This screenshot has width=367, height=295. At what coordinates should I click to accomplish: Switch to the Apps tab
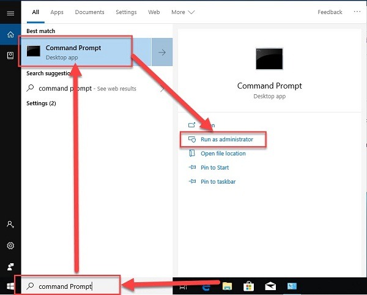click(x=57, y=12)
